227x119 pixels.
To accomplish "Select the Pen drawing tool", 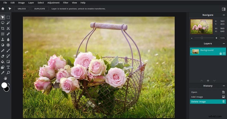I will 3,50.
